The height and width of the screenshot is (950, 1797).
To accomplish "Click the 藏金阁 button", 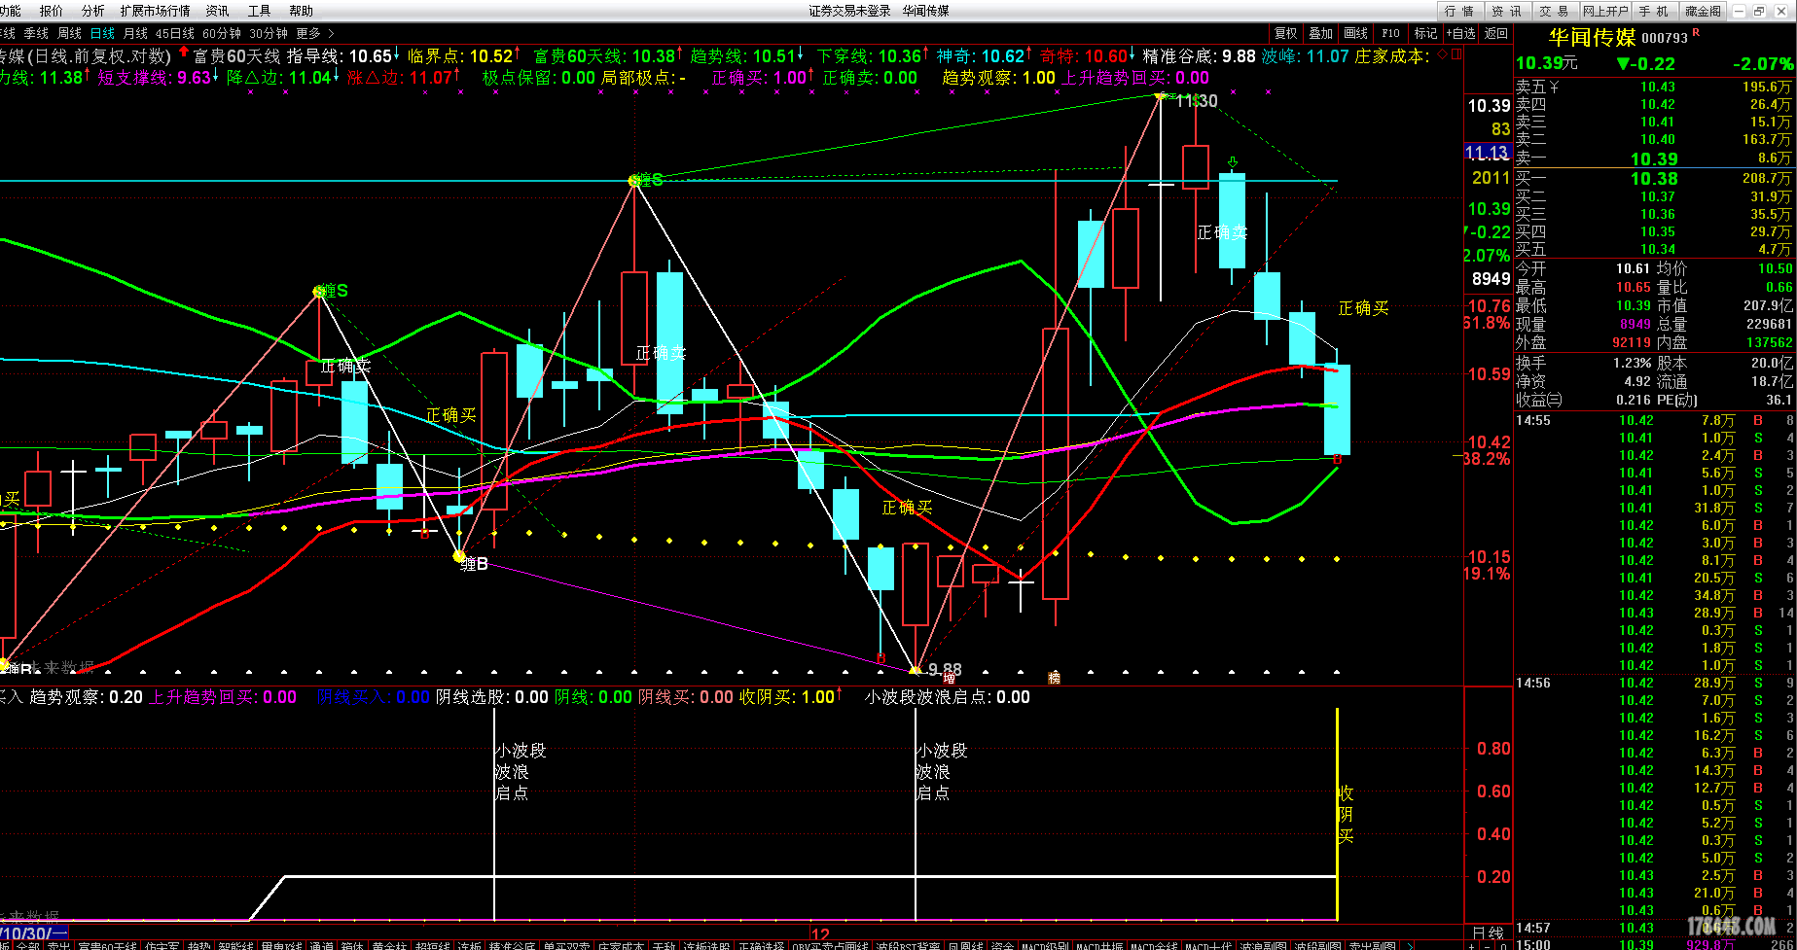I will pos(1704,11).
